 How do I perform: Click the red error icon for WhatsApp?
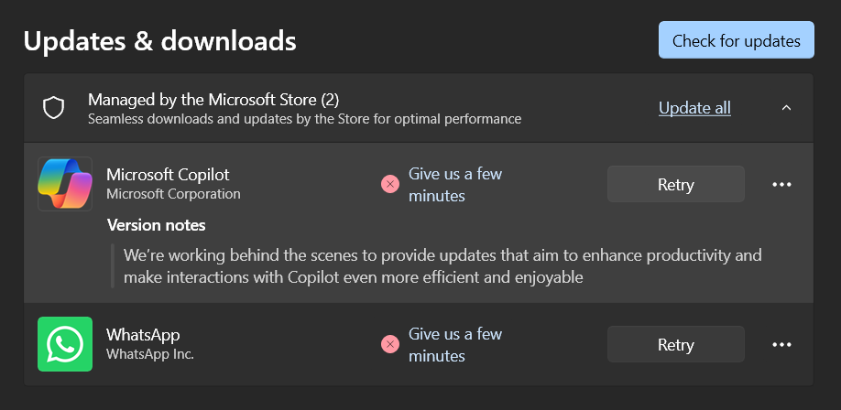click(x=390, y=345)
